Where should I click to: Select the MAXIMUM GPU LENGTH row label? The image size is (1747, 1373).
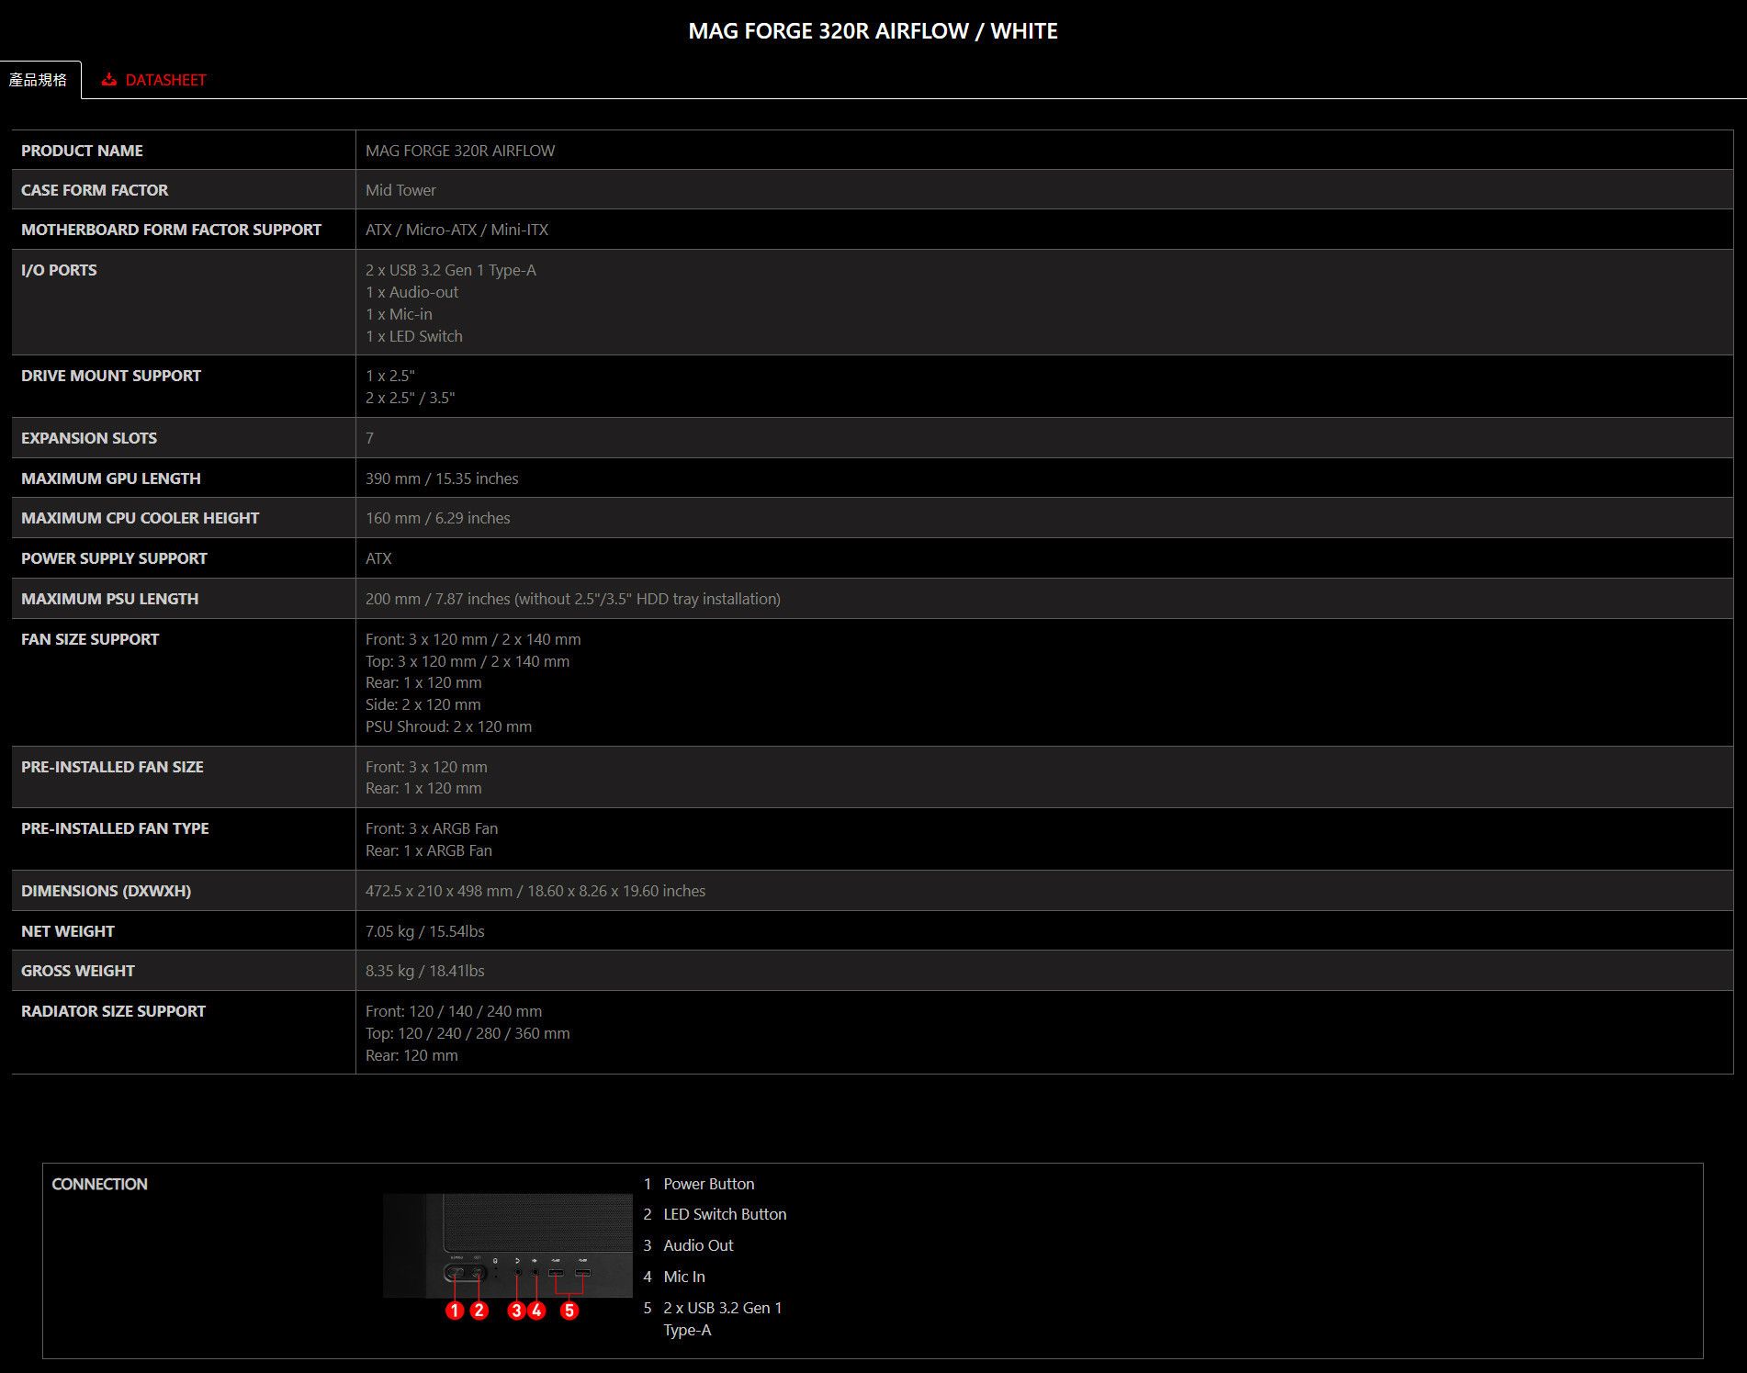click(110, 478)
